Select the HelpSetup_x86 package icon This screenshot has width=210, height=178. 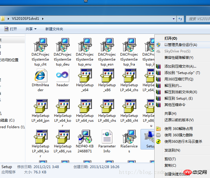coord(107,75)
